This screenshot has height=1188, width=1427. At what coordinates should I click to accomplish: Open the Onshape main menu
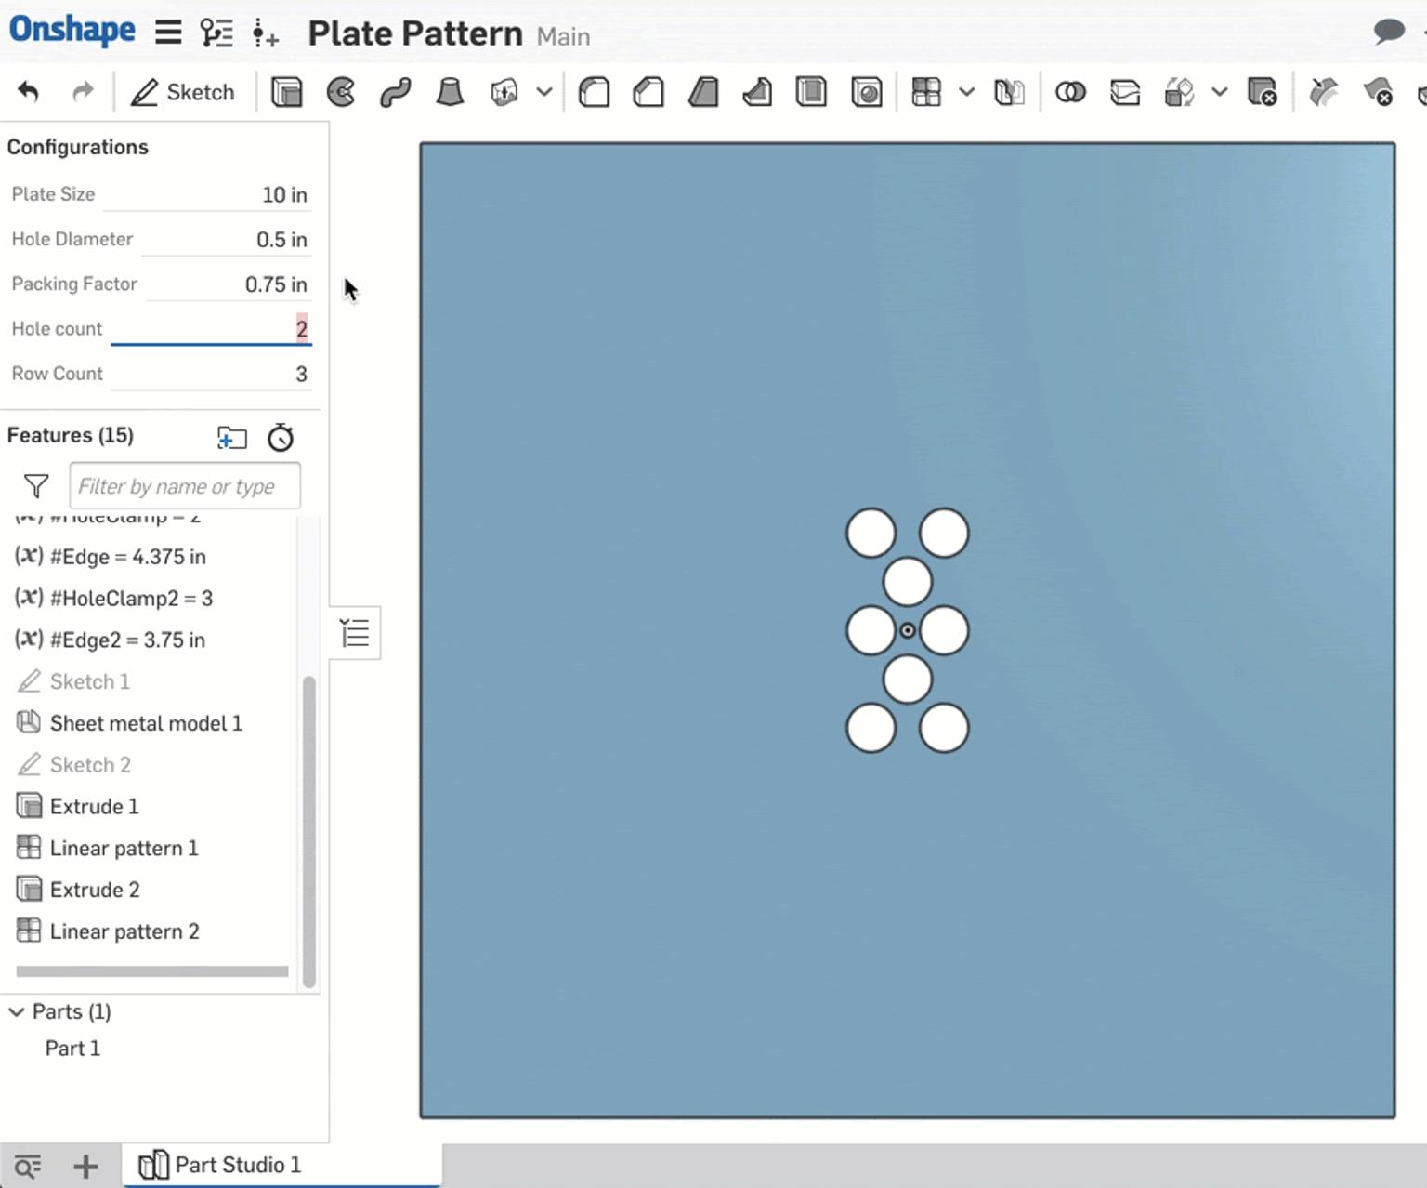coord(167,32)
